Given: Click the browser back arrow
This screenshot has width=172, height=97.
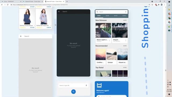Looking at the screenshot, I should click(x=2, y=5).
